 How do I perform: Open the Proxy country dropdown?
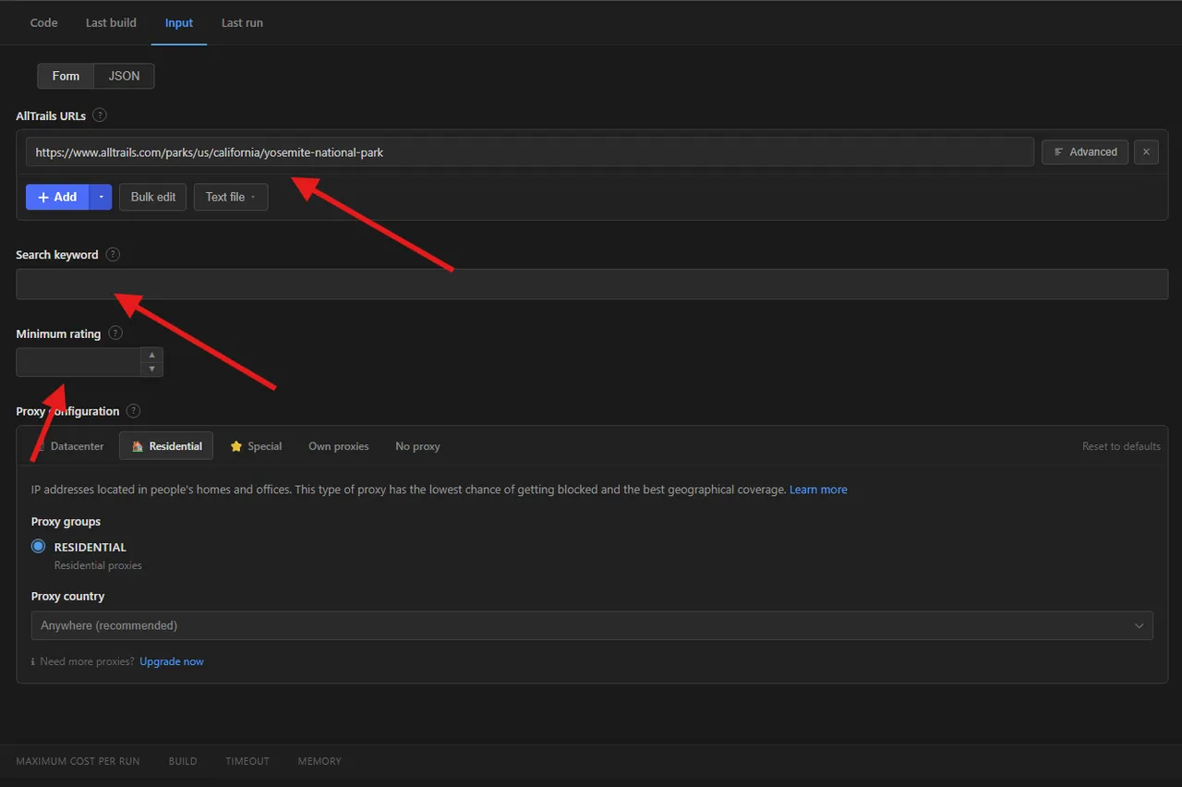pyautogui.click(x=592, y=625)
